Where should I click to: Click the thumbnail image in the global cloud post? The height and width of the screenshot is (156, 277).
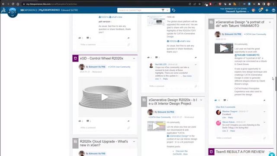coord(156,21)
